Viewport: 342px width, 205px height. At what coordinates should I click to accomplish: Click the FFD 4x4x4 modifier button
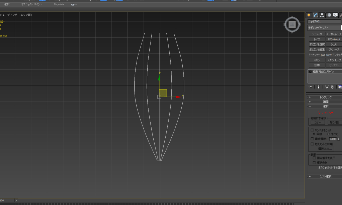pos(334,39)
